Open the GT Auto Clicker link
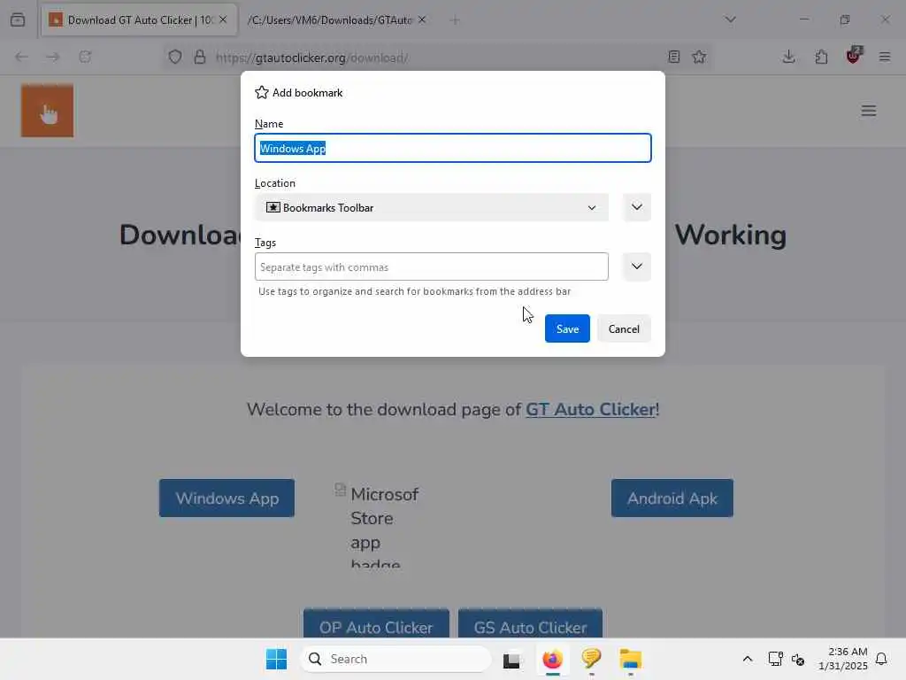 click(x=590, y=409)
